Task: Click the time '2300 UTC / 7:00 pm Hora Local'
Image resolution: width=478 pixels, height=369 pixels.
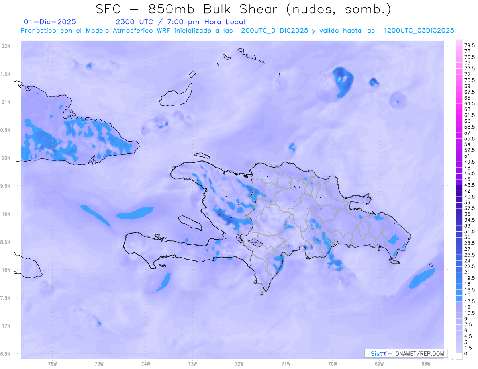Action: tap(180, 22)
